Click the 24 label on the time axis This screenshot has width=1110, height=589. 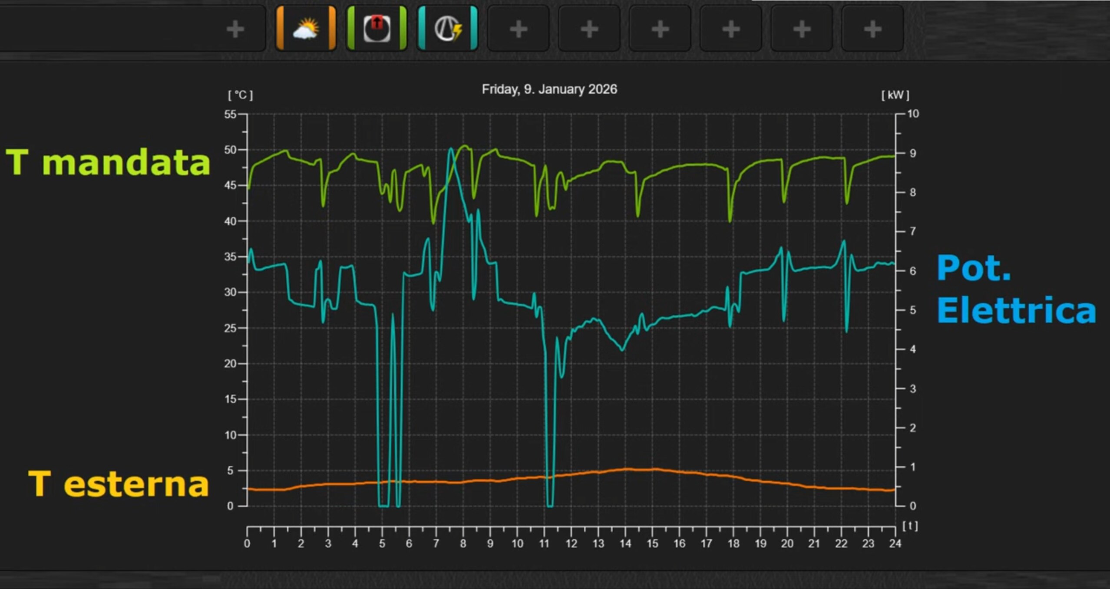pos(895,543)
